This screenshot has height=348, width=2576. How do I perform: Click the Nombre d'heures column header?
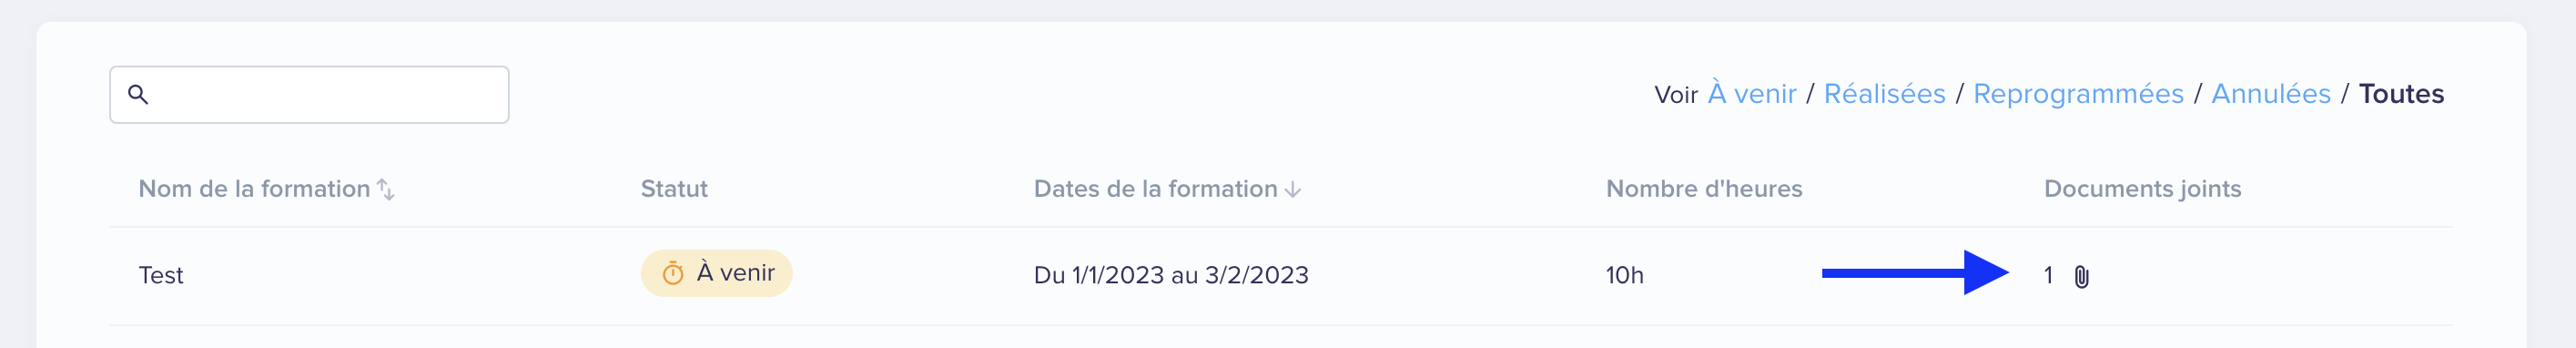(x=1704, y=189)
